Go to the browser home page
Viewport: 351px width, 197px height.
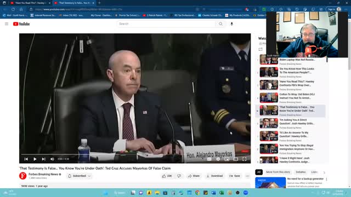pos(21,9)
